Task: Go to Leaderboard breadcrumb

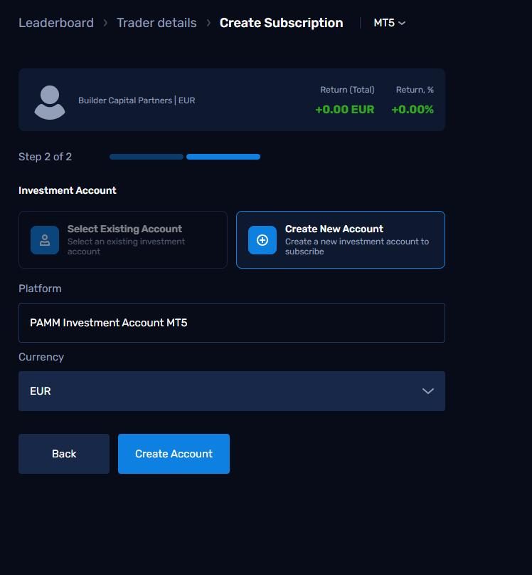Action: click(x=56, y=23)
